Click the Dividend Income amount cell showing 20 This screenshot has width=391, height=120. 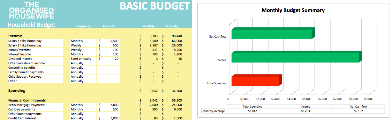(109, 59)
